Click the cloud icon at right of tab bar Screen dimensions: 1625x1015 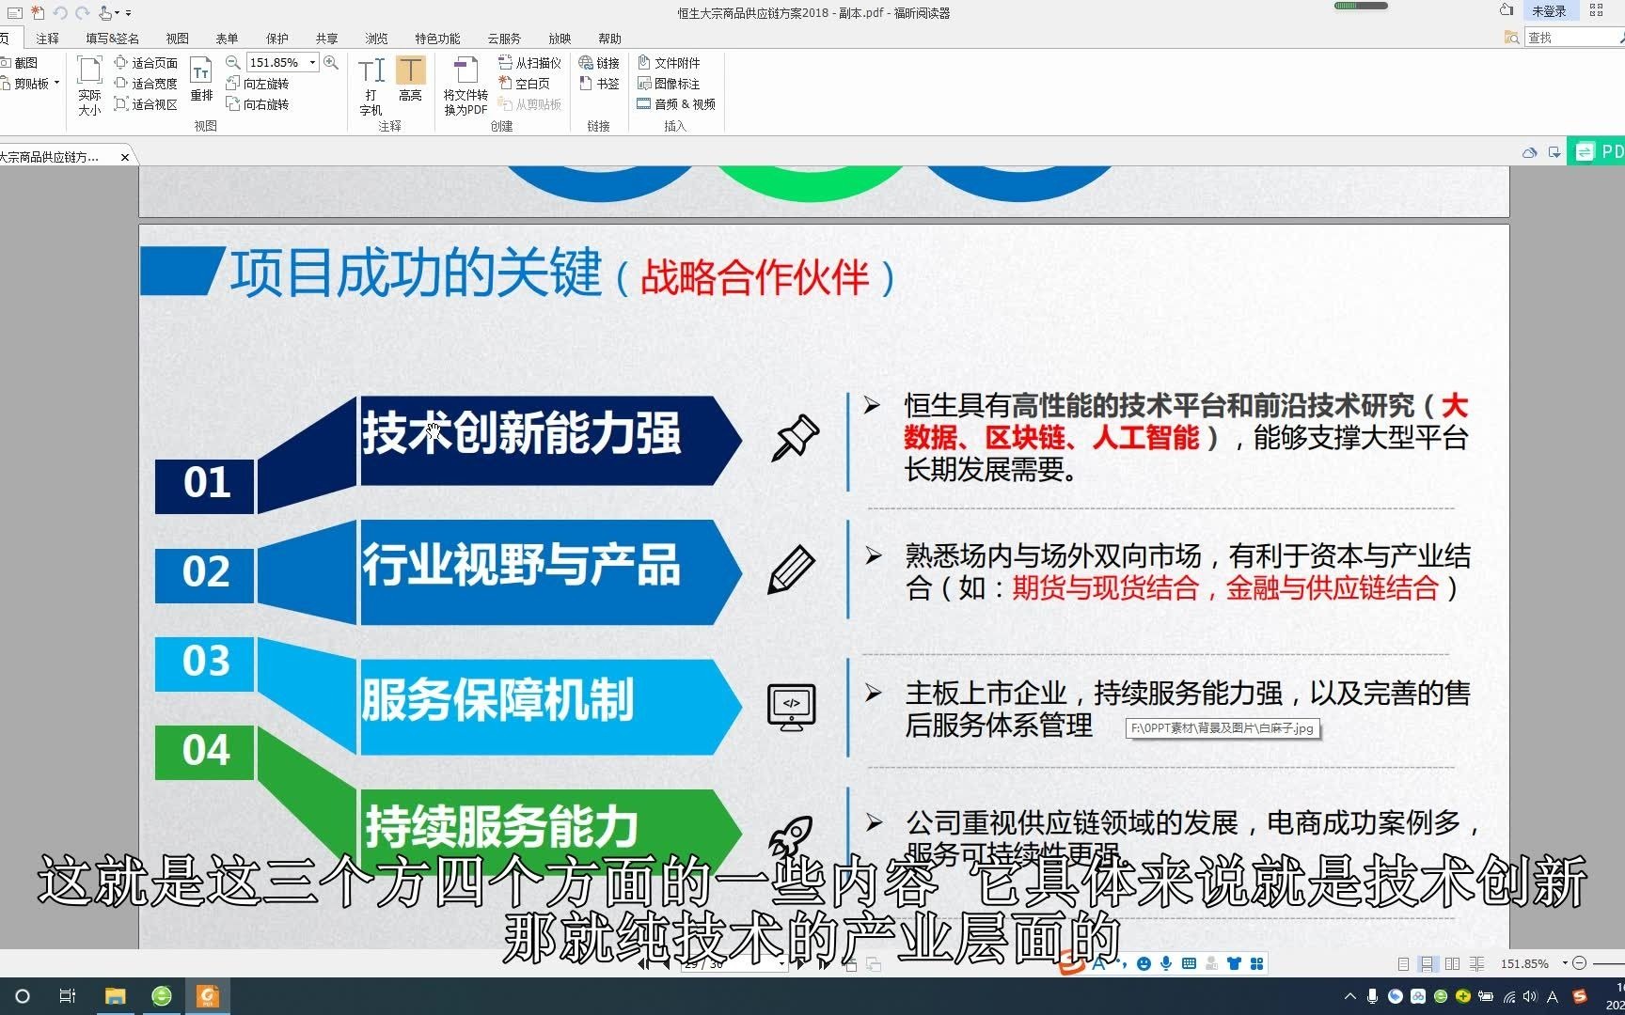[x=1530, y=152]
